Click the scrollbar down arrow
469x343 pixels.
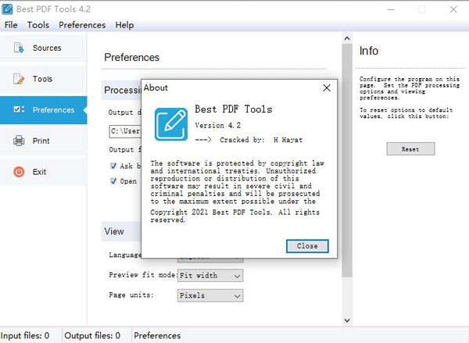pyautogui.click(x=347, y=320)
